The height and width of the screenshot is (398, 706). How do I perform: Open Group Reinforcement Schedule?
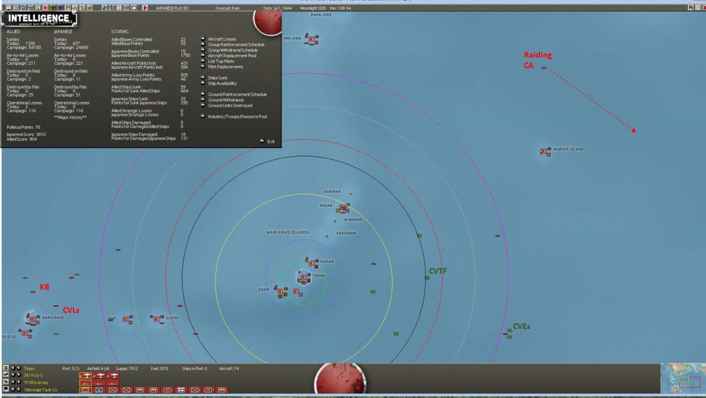click(232, 45)
